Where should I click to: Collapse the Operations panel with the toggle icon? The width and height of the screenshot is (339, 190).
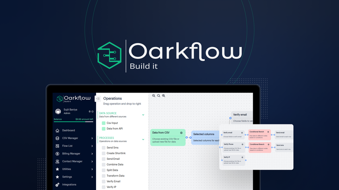point(98,99)
